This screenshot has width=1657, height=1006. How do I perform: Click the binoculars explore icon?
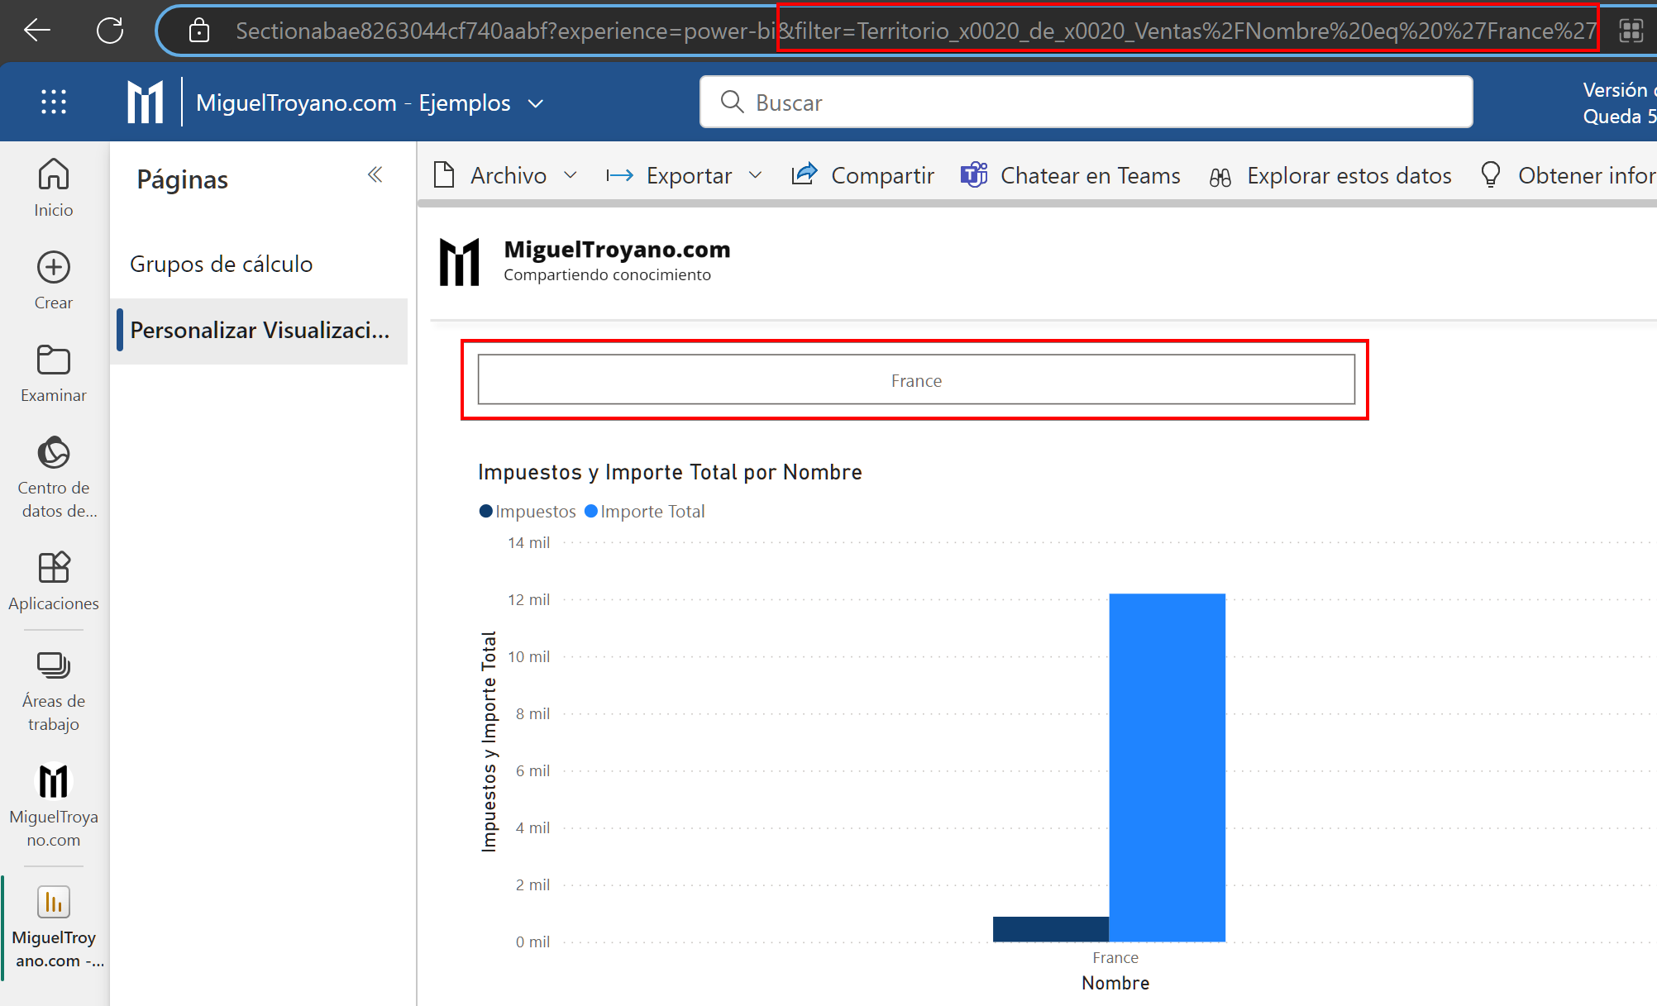pyautogui.click(x=1220, y=176)
